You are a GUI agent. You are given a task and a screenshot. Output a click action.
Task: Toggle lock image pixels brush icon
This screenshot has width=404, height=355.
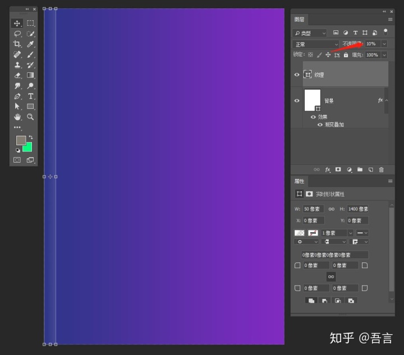click(319, 55)
